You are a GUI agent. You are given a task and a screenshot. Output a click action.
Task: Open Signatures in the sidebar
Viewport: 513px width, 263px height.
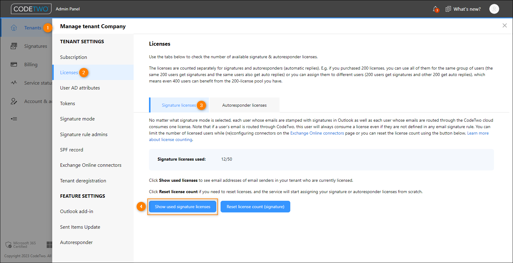[x=36, y=46]
